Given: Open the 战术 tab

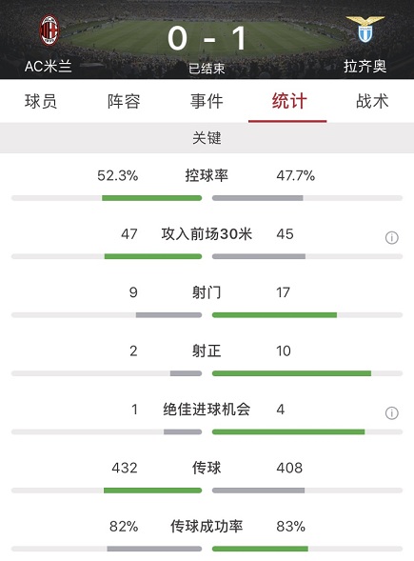Looking at the screenshot, I should pyautogui.click(x=372, y=101).
